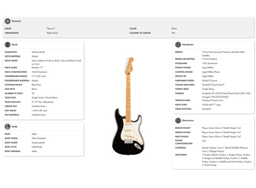Viewport: 256px width, 188px height.
Task: Click the 'Fender USA 250L' strings value
Action: (226, 95)
